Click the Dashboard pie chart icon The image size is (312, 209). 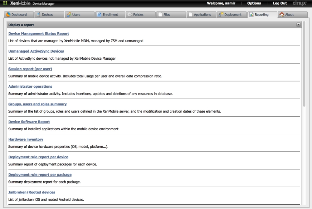(x=8, y=15)
